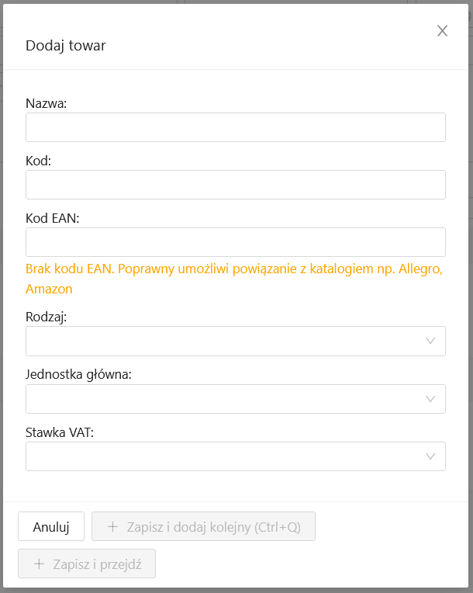Click the chevron arrow in Rodzaj

(431, 341)
